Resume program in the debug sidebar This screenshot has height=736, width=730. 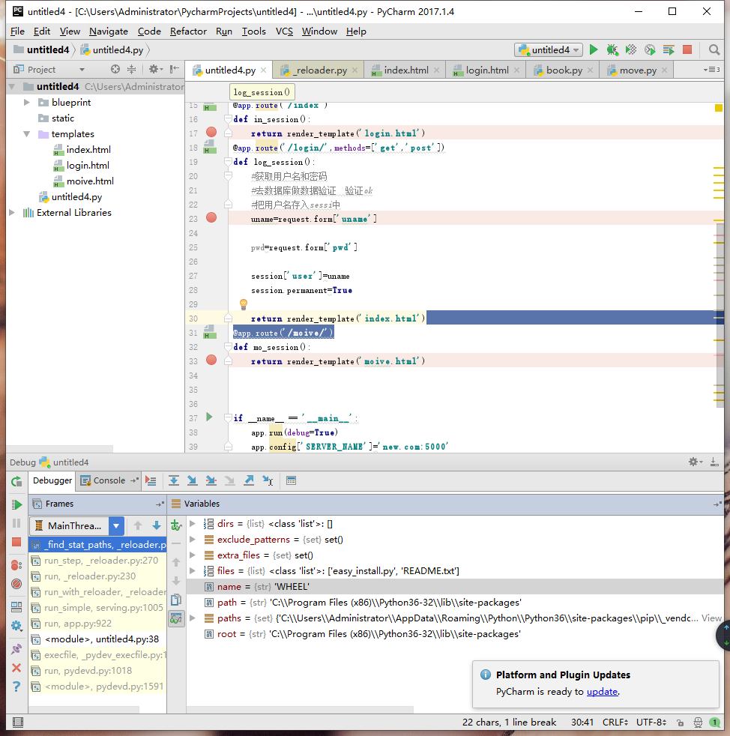coord(16,504)
